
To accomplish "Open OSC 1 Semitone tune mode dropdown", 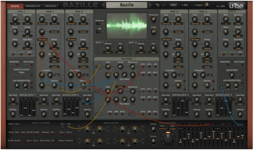I will 42,23.
